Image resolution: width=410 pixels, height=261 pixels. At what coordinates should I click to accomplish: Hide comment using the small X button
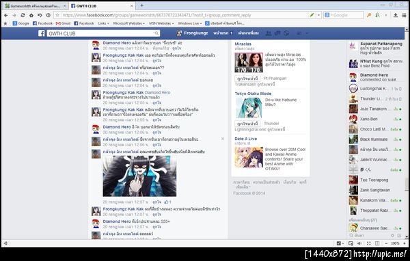[x=223, y=139]
